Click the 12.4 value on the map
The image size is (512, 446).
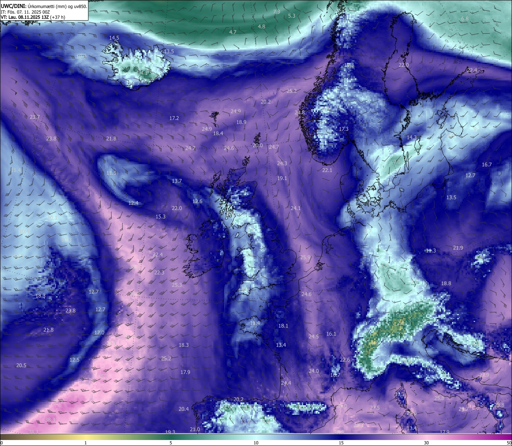(133, 203)
